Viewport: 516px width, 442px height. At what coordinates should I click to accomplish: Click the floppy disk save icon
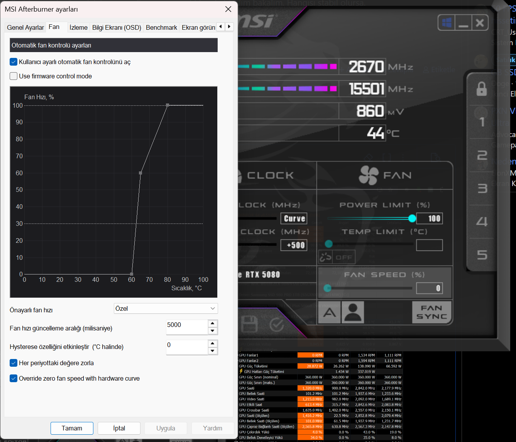pyautogui.click(x=249, y=325)
